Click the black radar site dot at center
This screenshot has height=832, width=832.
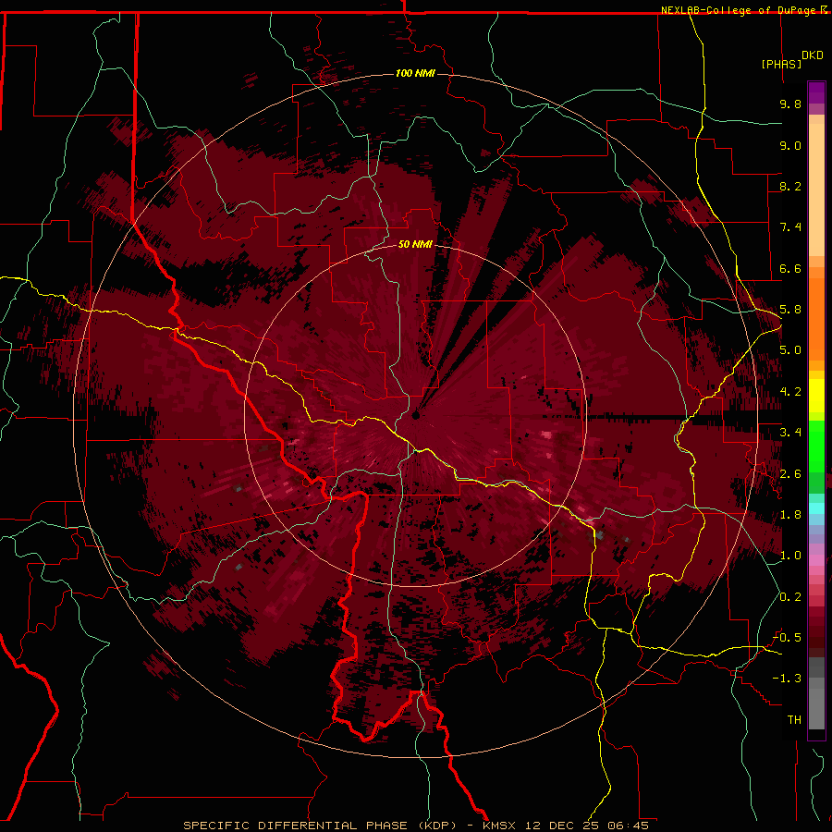416,415
